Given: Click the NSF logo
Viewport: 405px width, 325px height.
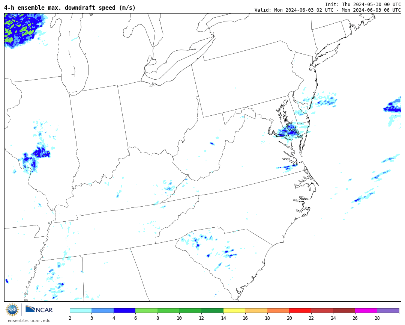Looking at the screenshot, I should [12, 310].
